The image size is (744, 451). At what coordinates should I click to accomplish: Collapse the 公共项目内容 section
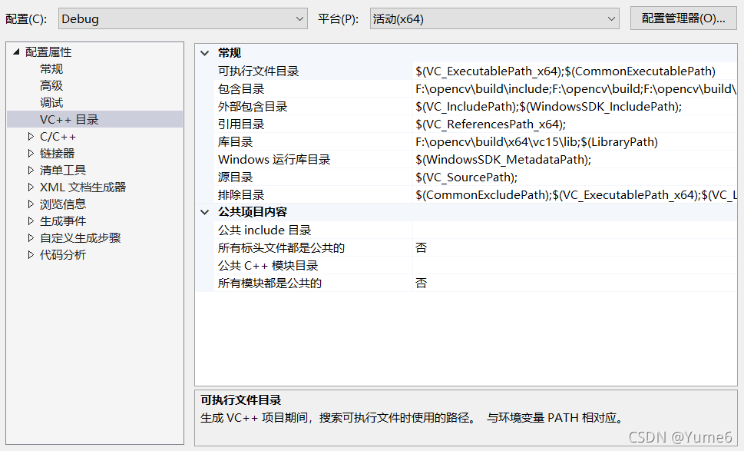[203, 212]
